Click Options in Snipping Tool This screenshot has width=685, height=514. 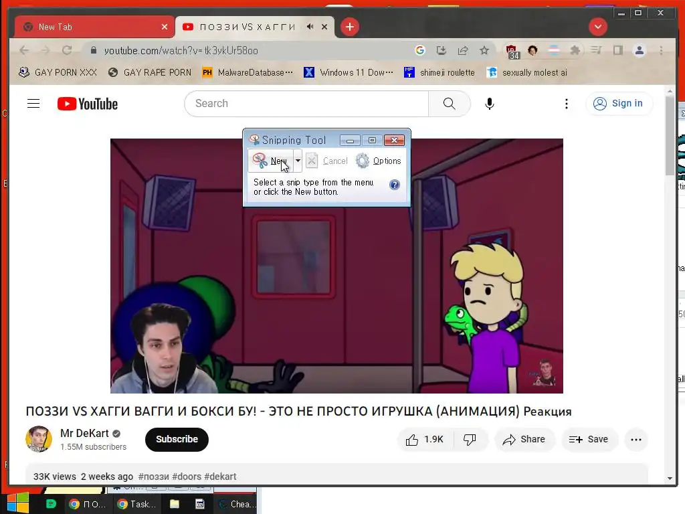[x=379, y=161]
